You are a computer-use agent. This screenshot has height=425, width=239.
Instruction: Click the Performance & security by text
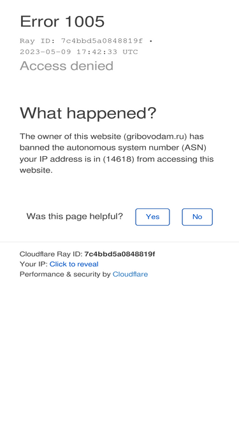coord(65,274)
